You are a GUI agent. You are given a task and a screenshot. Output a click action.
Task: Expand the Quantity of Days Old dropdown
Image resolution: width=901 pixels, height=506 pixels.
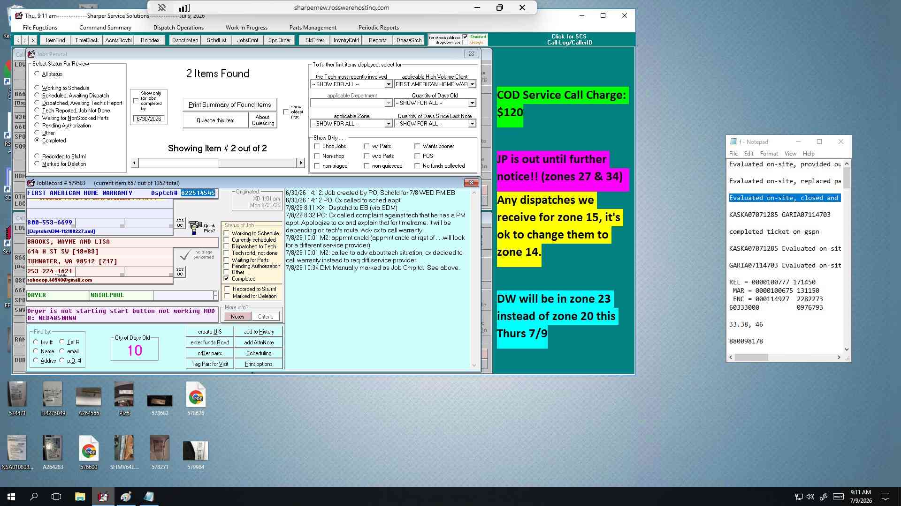472,103
